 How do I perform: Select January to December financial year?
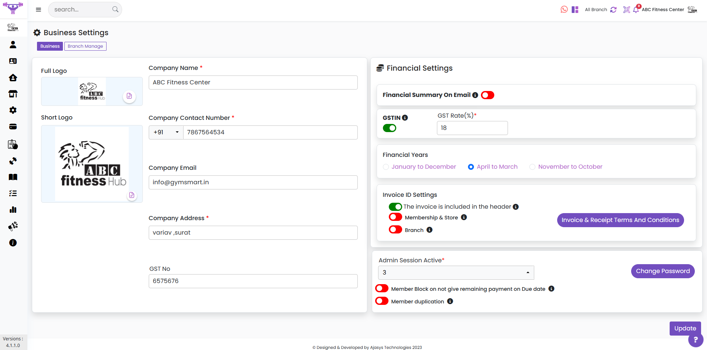tap(386, 167)
